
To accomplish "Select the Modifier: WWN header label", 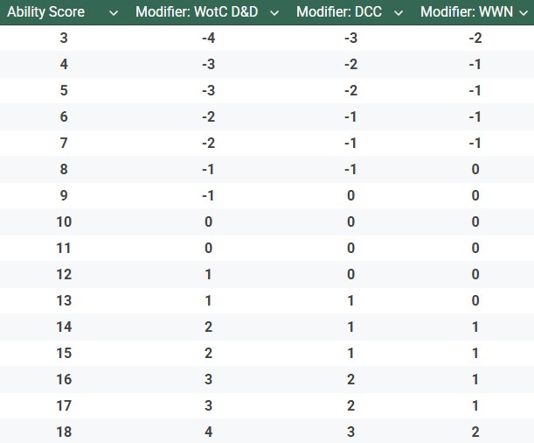I will tap(466, 13).
